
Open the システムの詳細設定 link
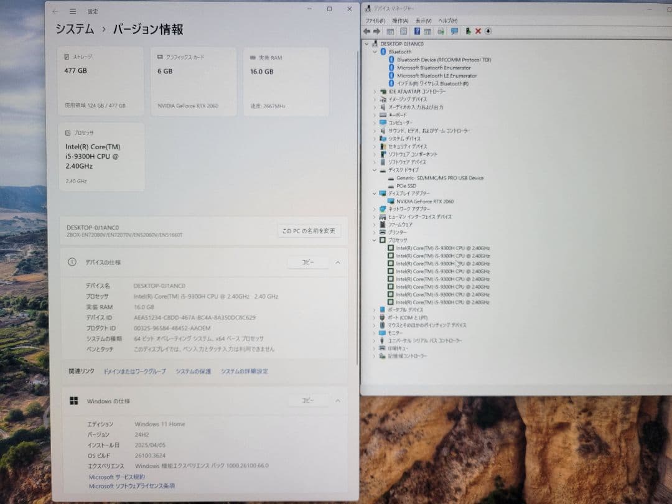click(244, 371)
